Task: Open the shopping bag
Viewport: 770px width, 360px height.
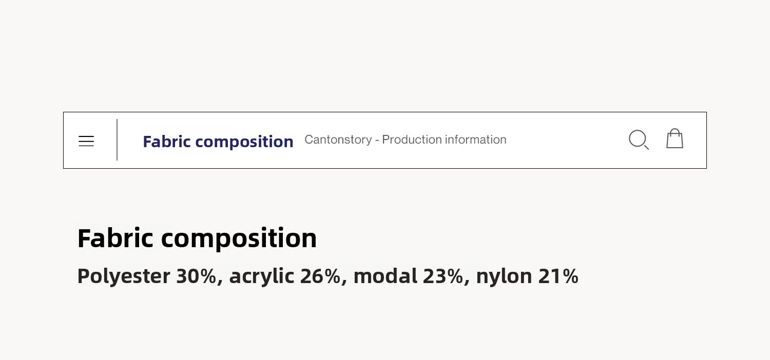Action: point(675,139)
